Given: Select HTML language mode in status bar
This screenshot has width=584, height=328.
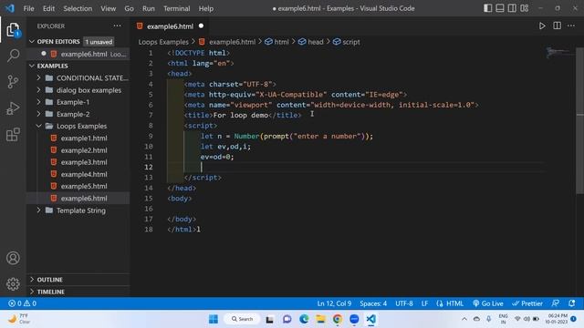Looking at the screenshot, I should 454,303.
